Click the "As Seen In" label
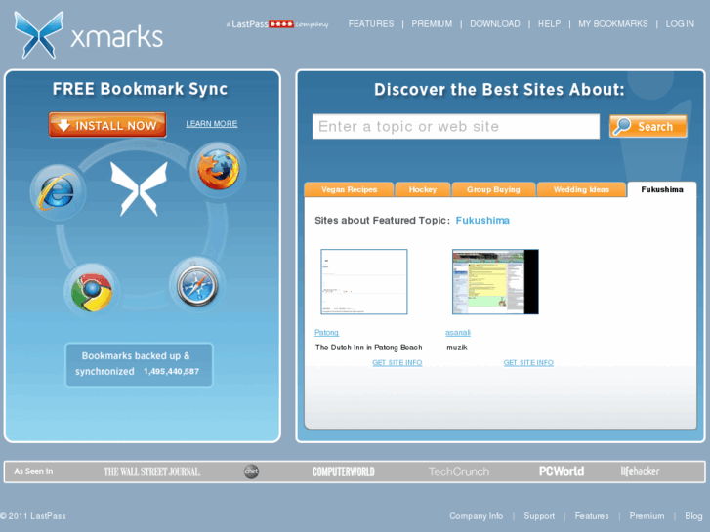 point(33,471)
